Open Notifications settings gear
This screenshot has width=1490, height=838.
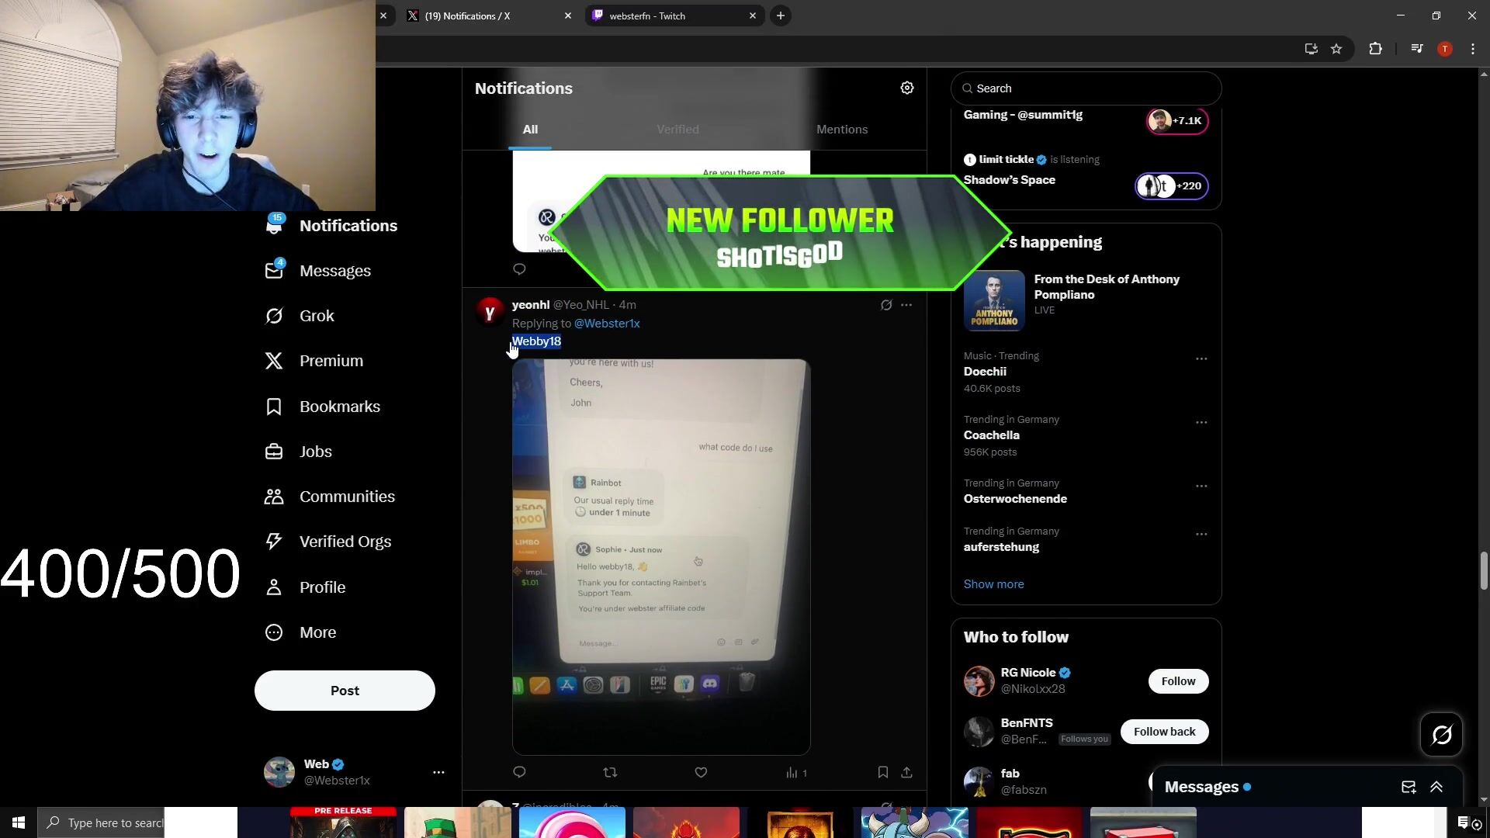[906, 88]
